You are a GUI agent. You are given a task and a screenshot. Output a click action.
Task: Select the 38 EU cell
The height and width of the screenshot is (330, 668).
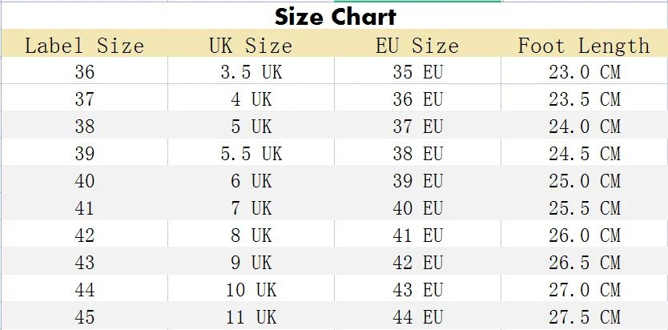tap(417, 152)
